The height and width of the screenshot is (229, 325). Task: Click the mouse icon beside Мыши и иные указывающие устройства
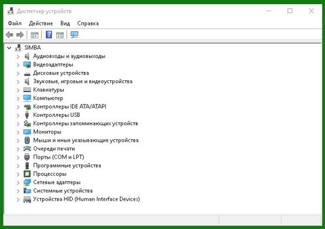point(27,140)
